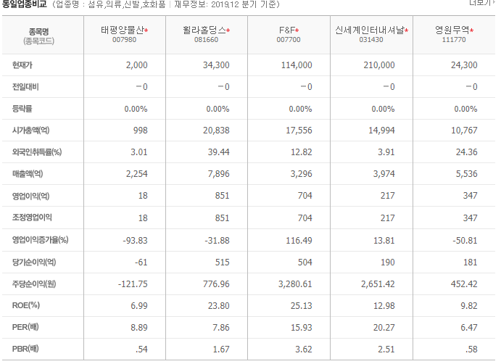Click the current price 34,300
501x364 pixels.
[x=216, y=65]
